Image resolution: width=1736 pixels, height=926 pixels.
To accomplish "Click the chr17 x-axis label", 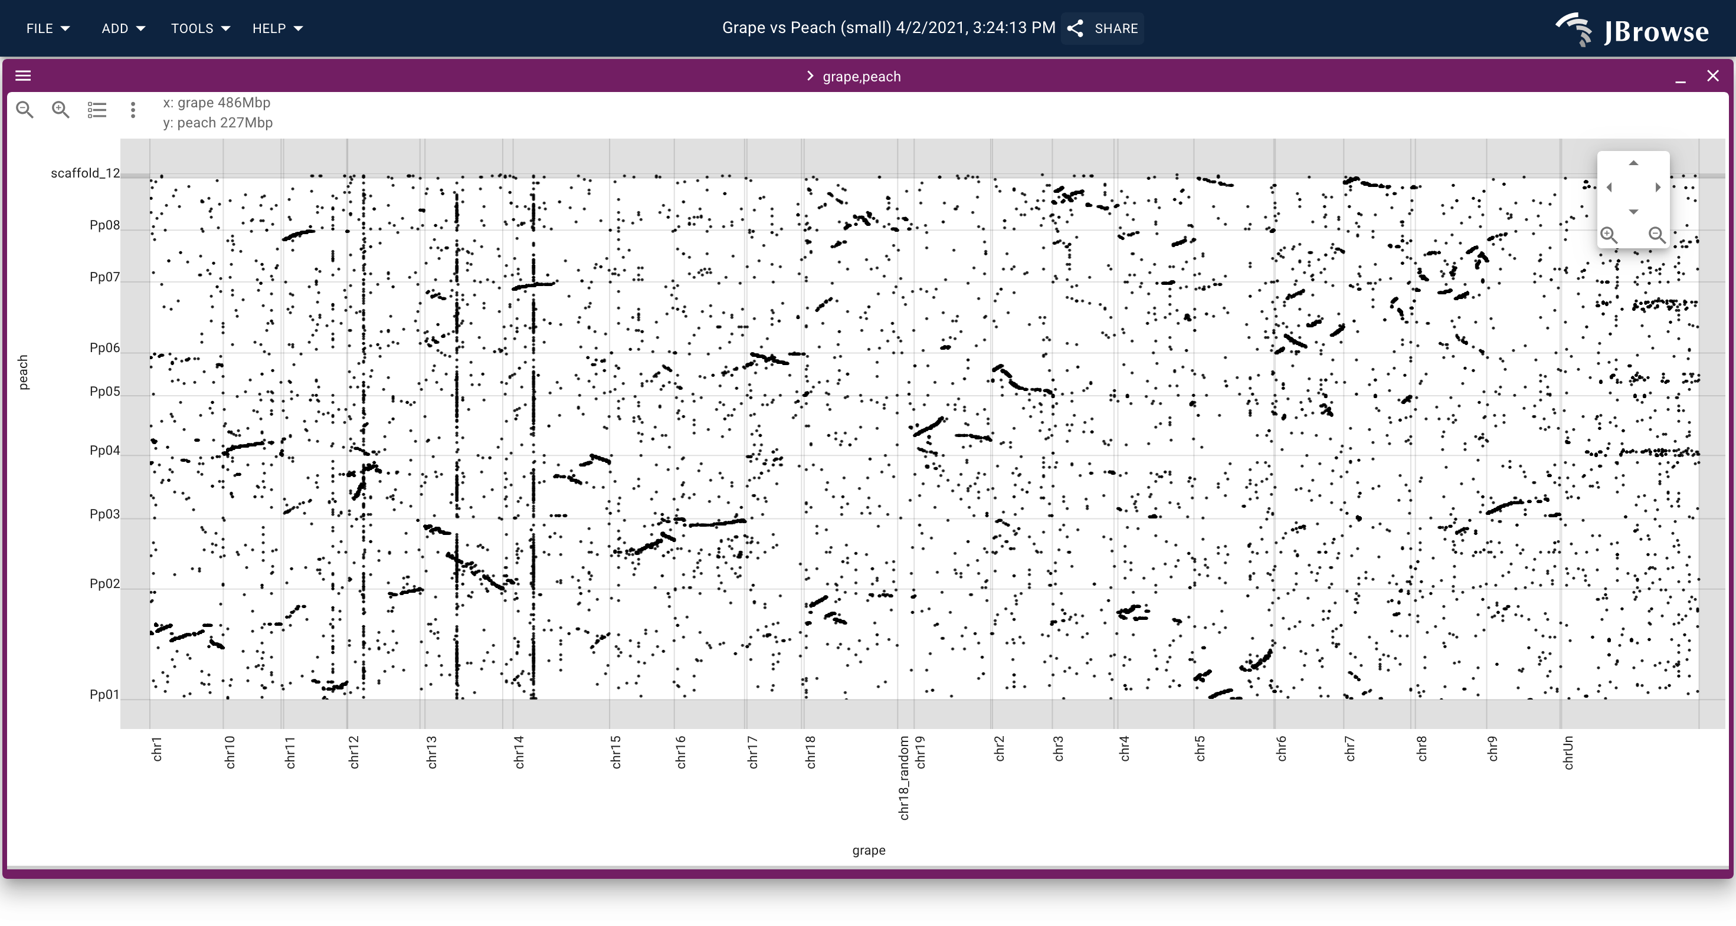I will pyautogui.click(x=753, y=752).
